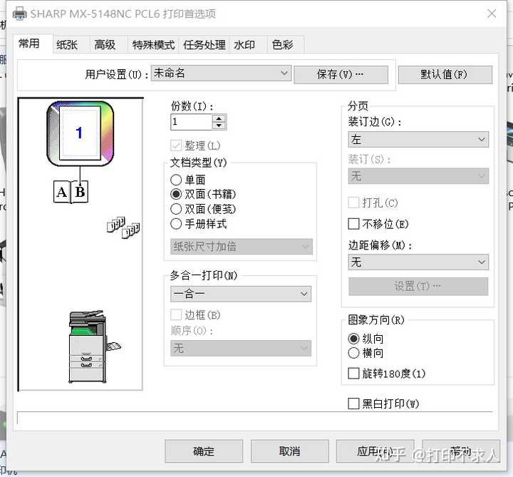
Task: Open the 装订(S) dropdown showing 无
Action: click(x=418, y=176)
